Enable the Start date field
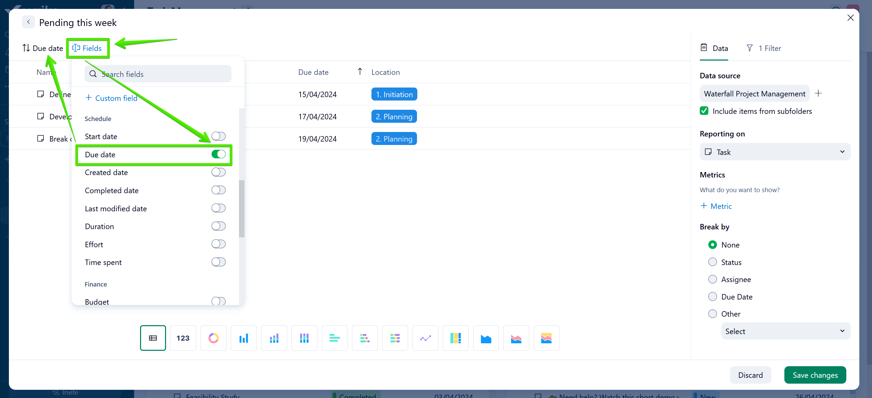 (218, 136)
